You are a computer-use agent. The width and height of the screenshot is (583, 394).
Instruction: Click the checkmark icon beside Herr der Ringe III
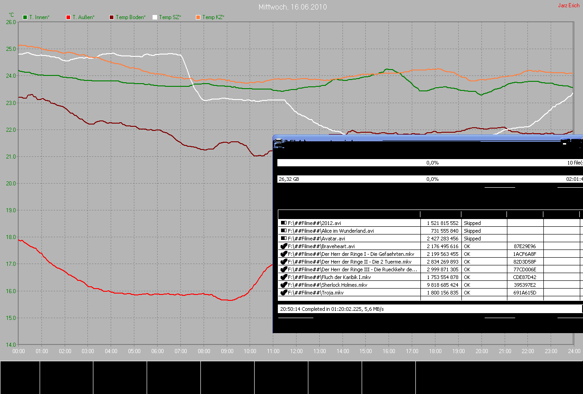pos(284,269)
